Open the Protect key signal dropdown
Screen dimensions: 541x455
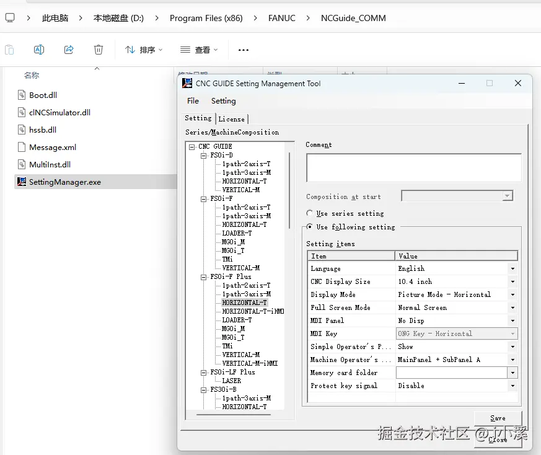click(x=512, y=386)
